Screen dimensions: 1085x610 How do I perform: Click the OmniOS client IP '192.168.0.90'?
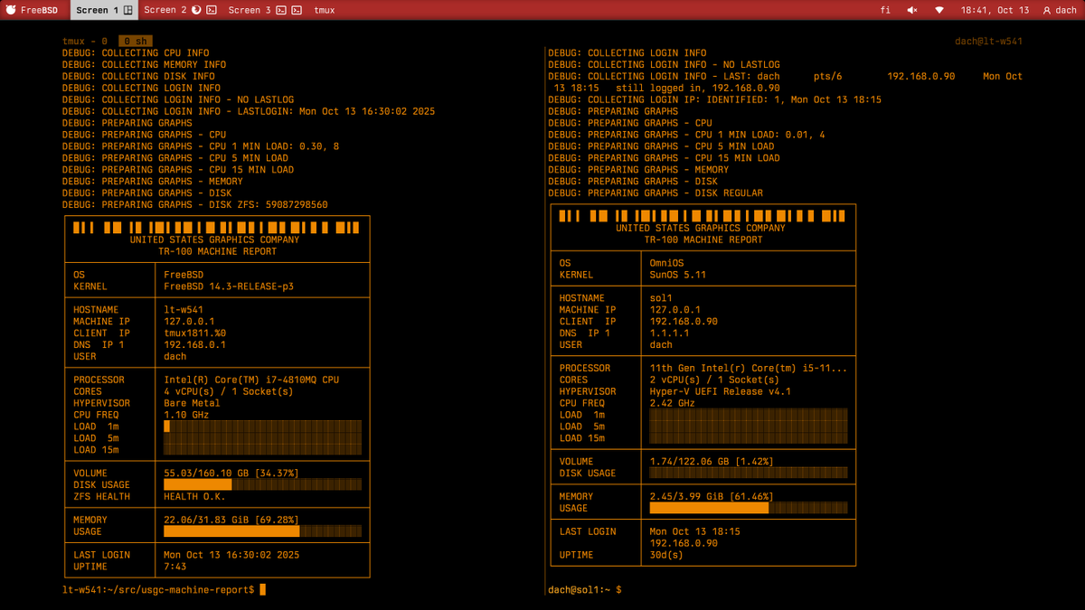pos(684,322)
